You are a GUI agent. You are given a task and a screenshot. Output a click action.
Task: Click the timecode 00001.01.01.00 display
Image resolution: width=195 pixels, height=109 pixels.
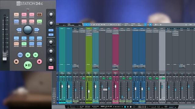tap(106, 106)
